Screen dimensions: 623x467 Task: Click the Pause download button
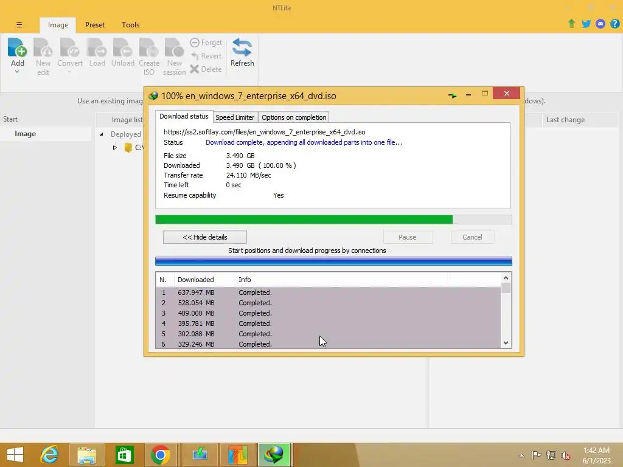tap(408, 237)
